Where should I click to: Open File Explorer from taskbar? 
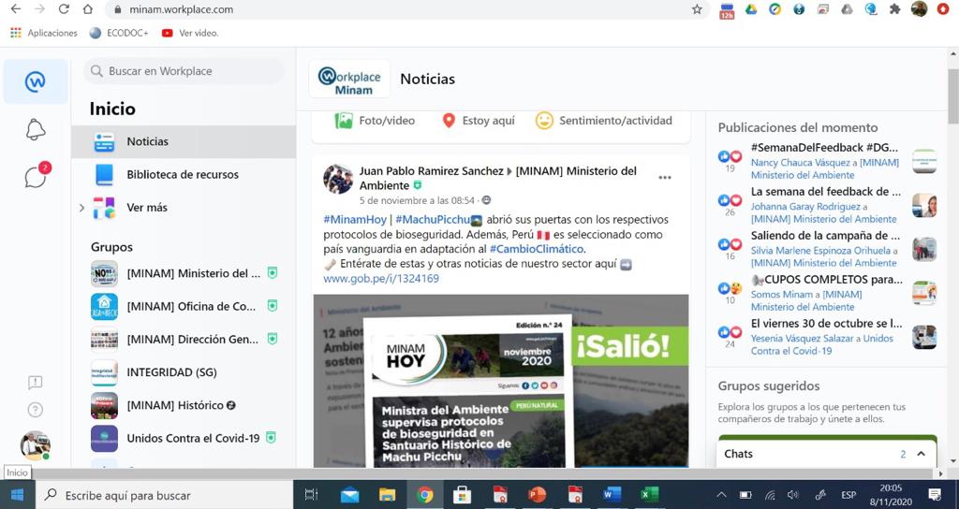click(x=387, y=495)
